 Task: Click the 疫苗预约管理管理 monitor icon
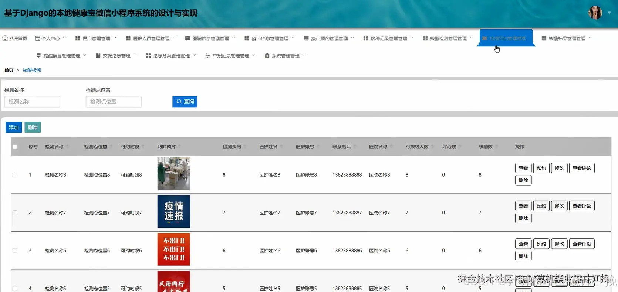[306, 38]
